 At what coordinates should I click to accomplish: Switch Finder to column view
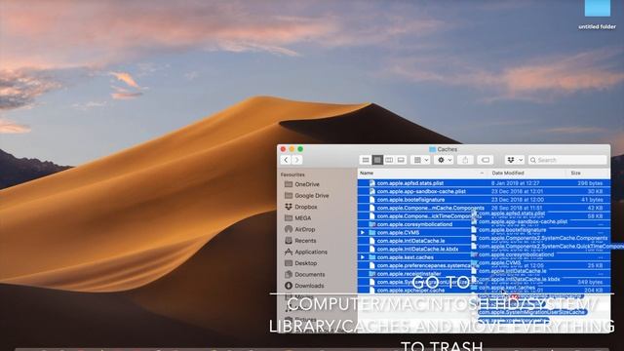[x=389, y=160]
